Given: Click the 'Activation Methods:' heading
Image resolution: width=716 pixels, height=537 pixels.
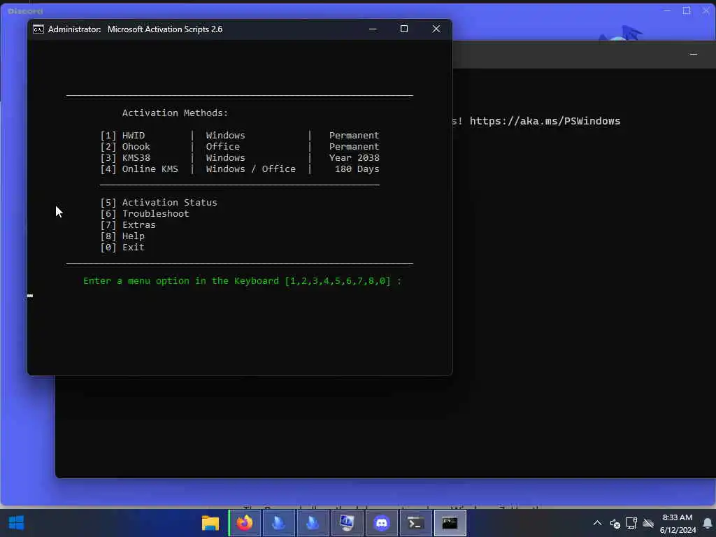Looking at the screenshot, I should coord(175,113).
